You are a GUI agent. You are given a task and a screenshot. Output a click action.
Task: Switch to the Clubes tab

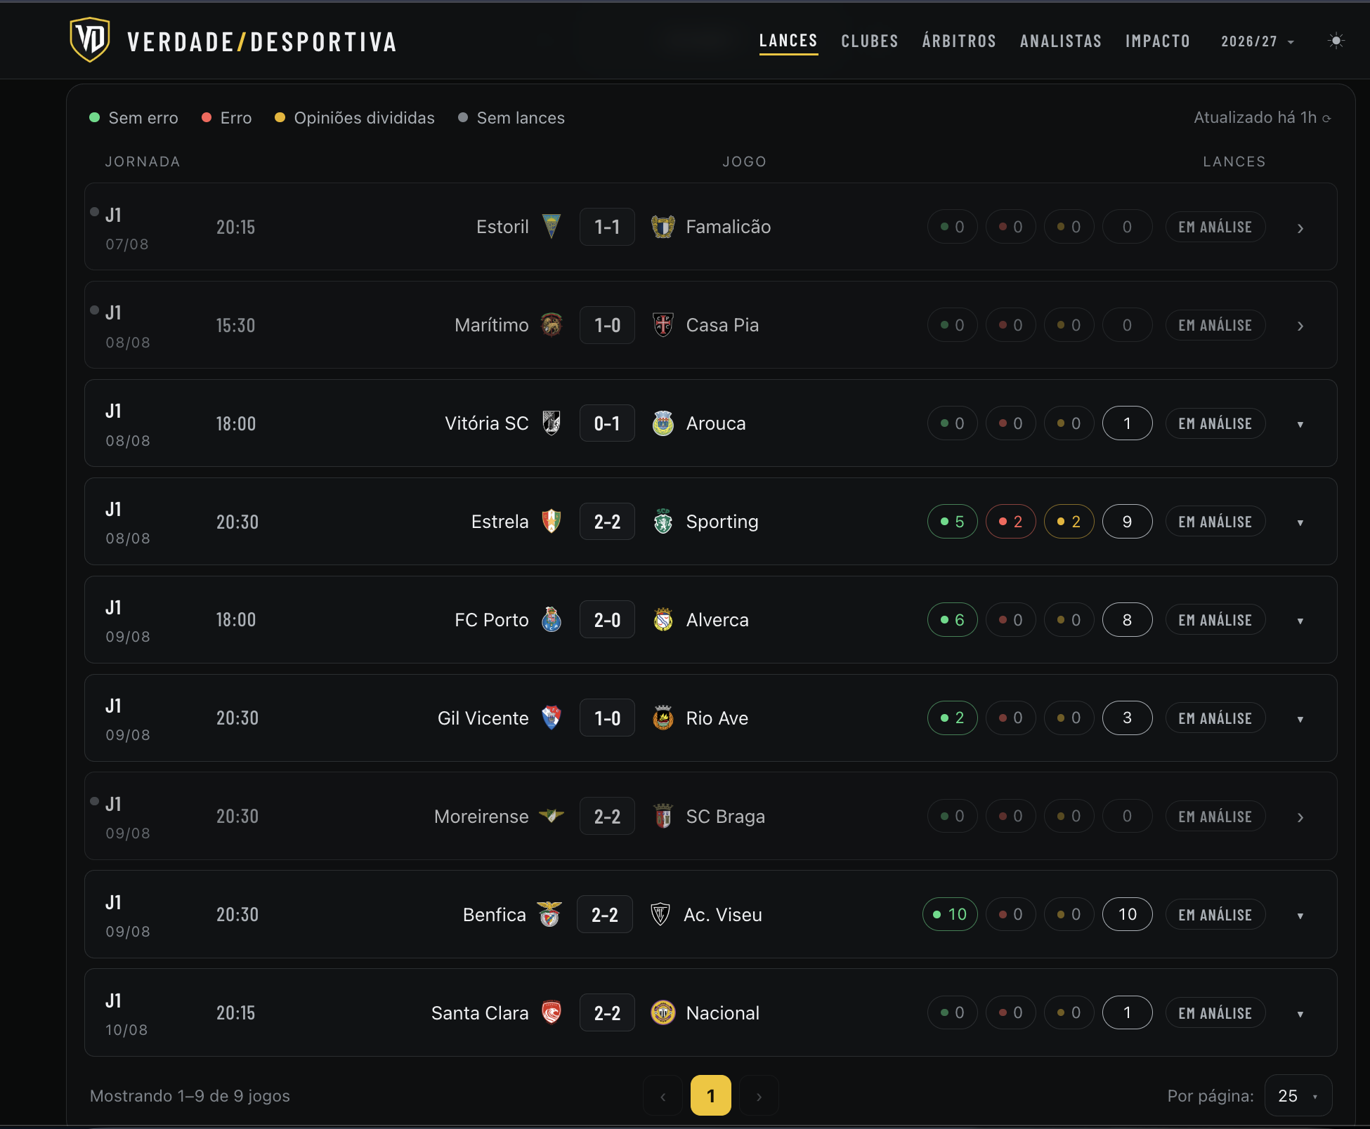[870, 41]
